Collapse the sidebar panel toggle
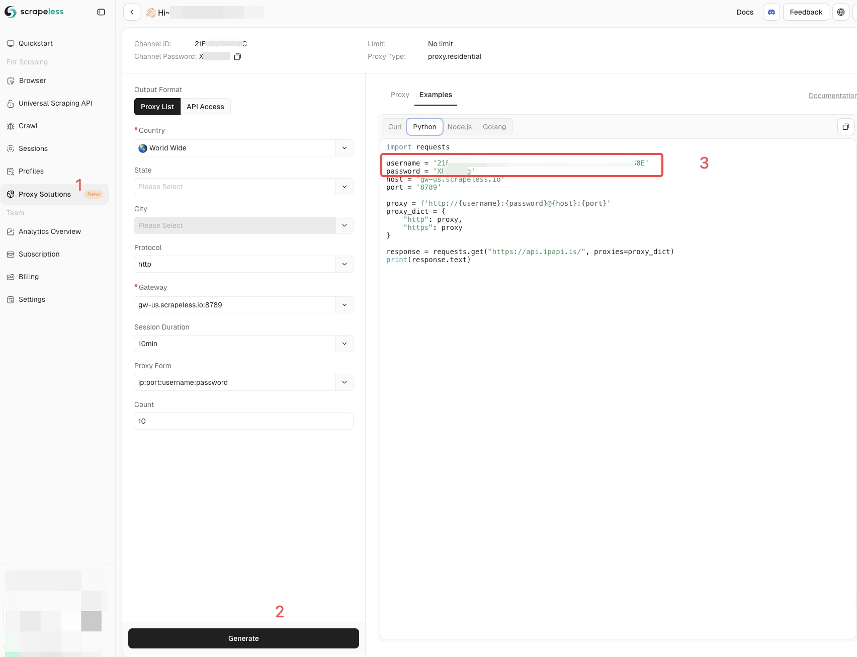 [101, 12]
